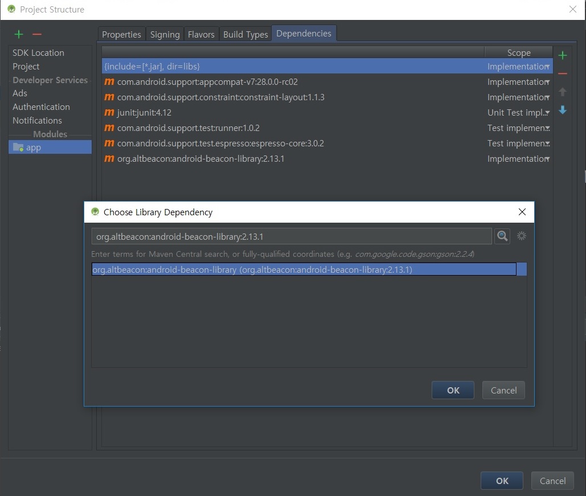Click blue down arrow to move dependency
This screenshot has width=586, height=496.
(563, 110)
